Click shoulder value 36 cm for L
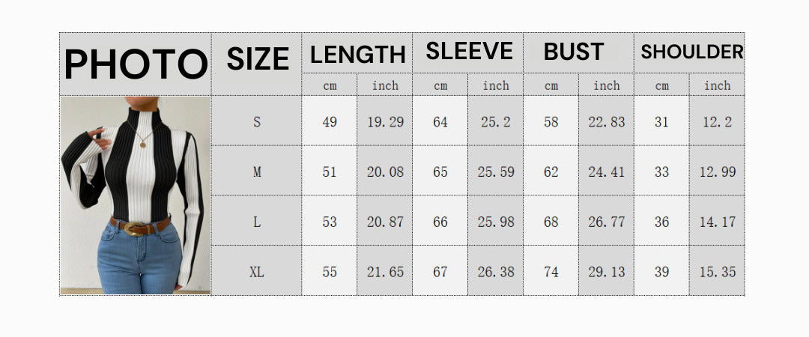This screenshot has height=337, width=809. pyautogui.click(x=661, y=222)
